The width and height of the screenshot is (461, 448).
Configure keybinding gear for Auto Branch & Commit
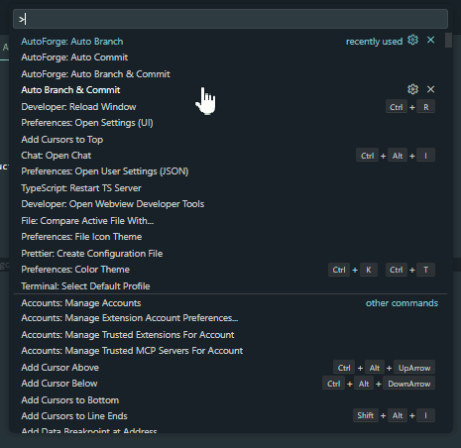412,89
